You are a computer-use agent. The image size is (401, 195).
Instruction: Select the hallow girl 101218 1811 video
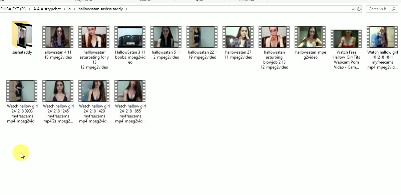click(x=382, y=37)
